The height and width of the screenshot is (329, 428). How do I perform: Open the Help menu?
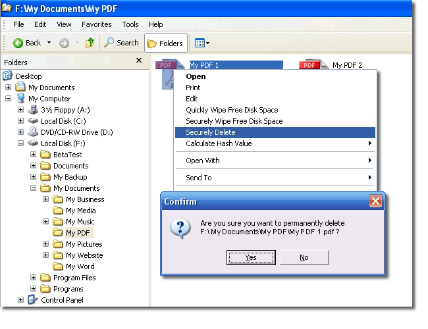[156, 24]
